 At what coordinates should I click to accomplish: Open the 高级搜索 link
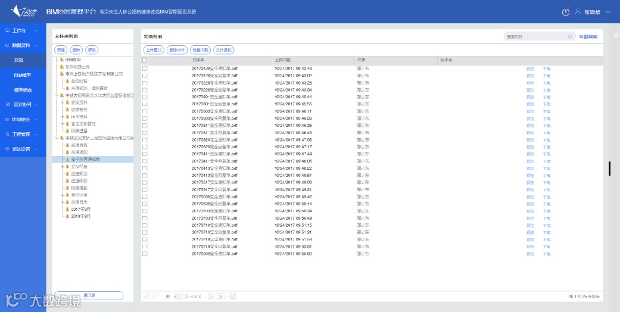point(588,37)
